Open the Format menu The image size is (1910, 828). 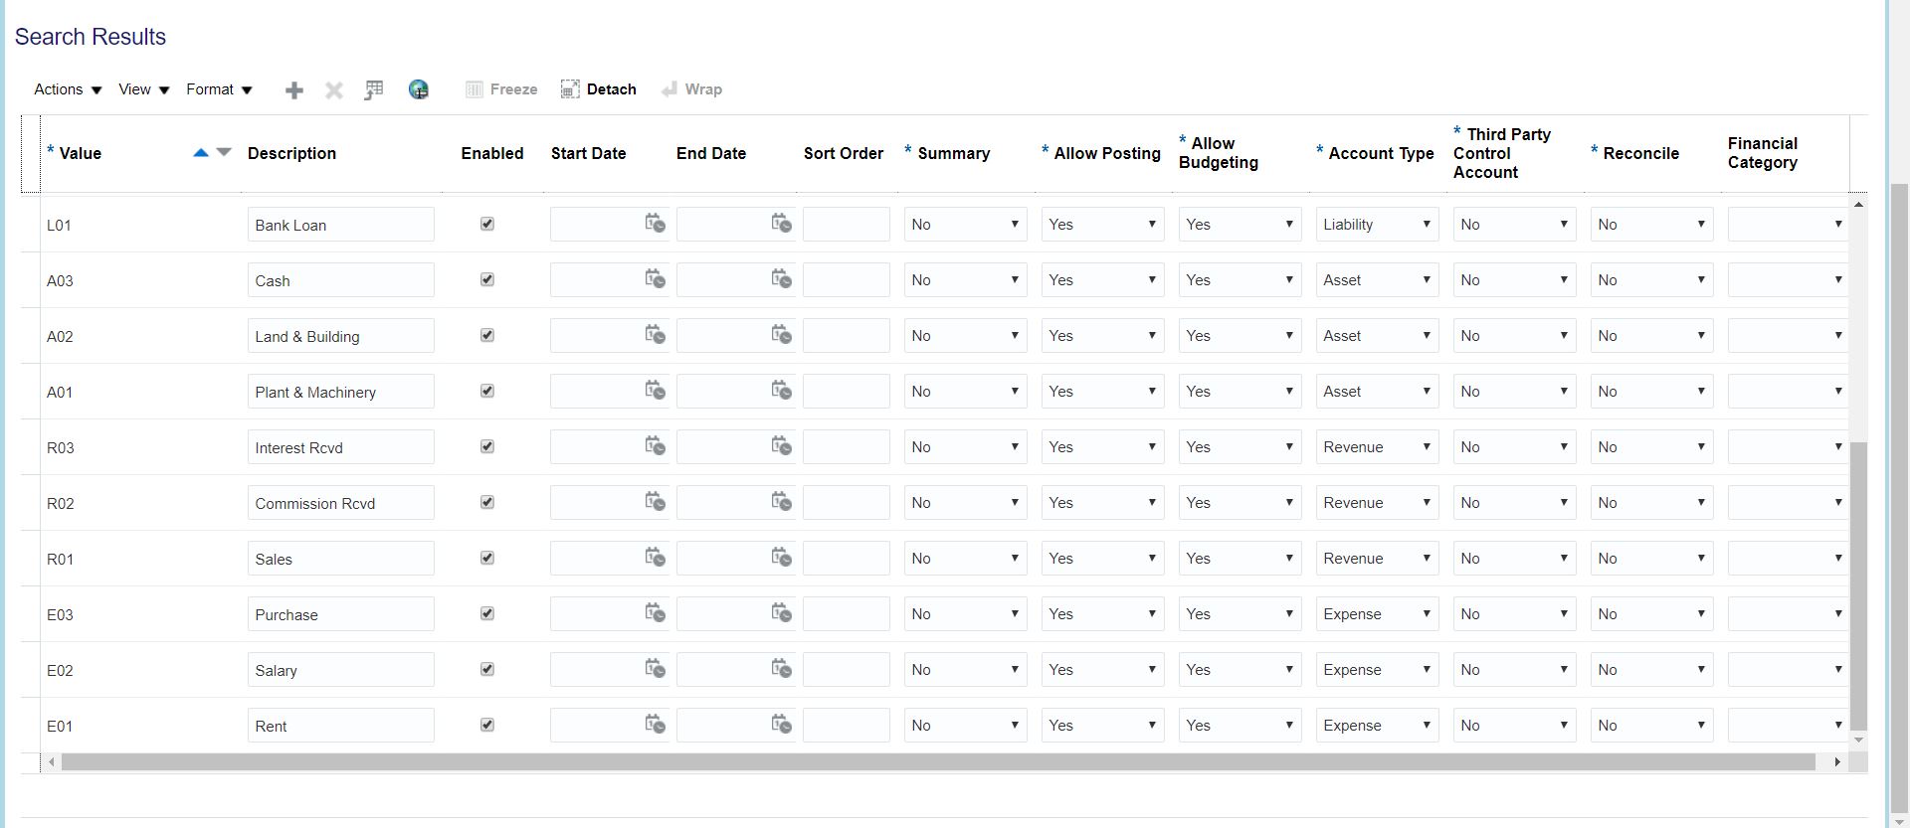click(219, 89)
